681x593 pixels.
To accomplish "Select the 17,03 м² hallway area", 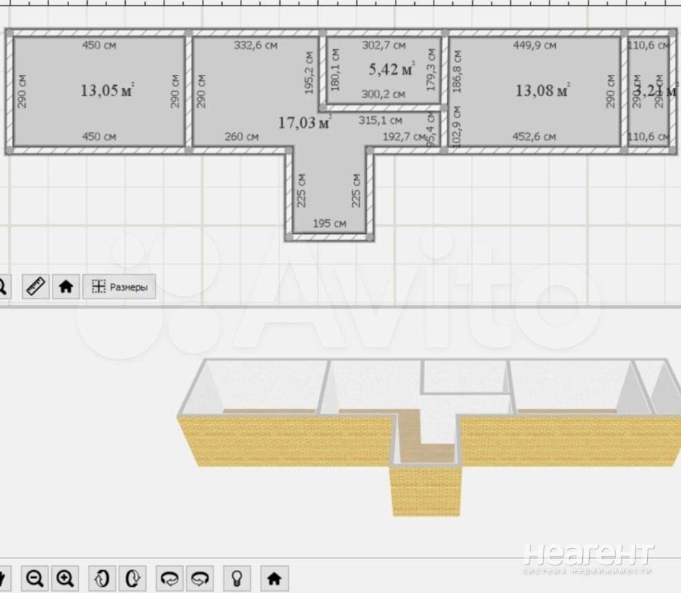I will (x=304, y=123).
